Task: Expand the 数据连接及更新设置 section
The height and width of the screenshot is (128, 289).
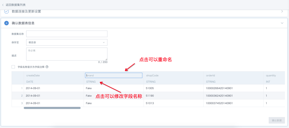Action: tap(282, 12)
